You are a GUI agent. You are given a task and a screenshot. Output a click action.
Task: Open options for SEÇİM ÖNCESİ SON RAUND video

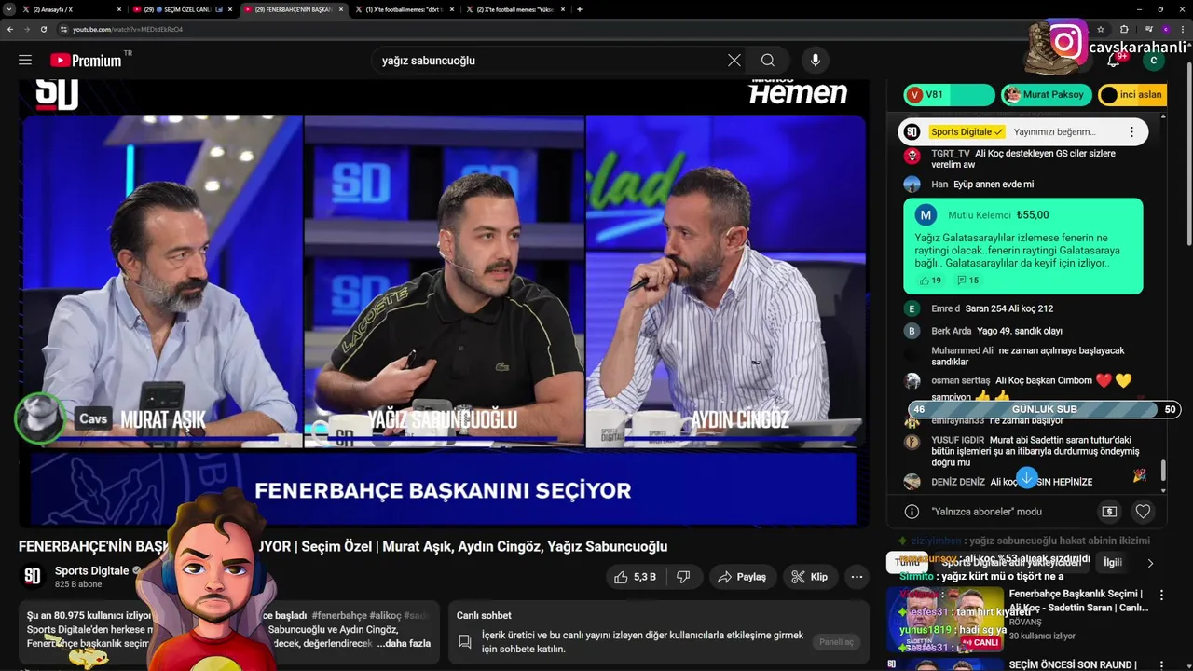coord(1161,664)
